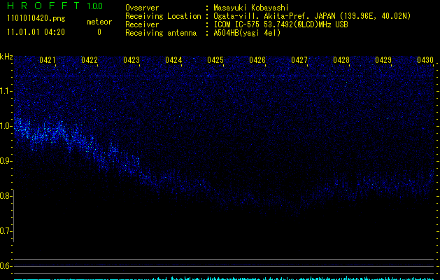Click the 1.0 kHz axis label
Viewport: 440px width, 280px height.
pyautogui.click(x=6, y=126)
